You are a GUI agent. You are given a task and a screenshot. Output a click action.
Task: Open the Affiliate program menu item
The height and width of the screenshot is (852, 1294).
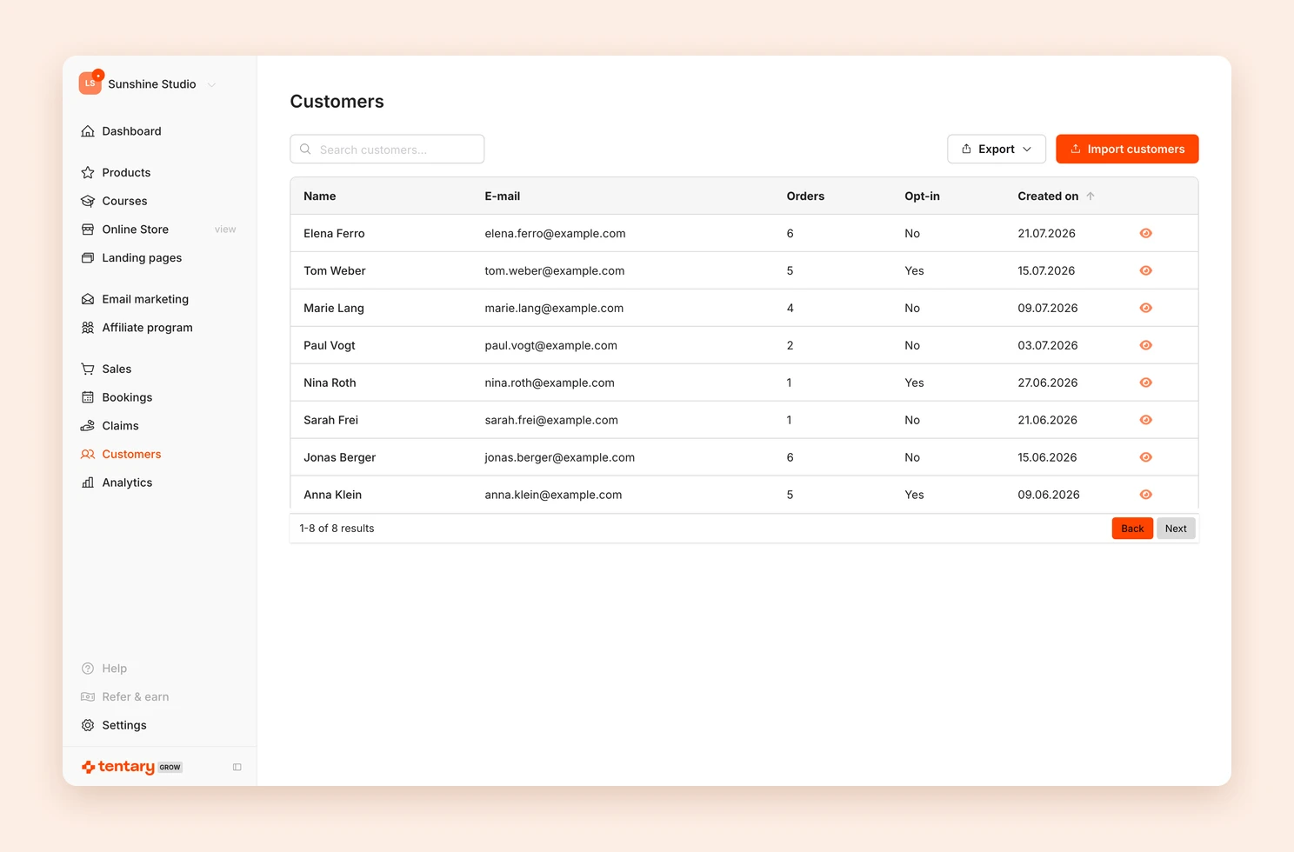click(x=148, y=328)
